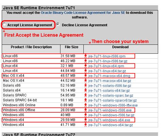The image size is (161, 136).
Task: Download jre-7u71-solaris-x64.tar.gz
Action: (109, 91)
